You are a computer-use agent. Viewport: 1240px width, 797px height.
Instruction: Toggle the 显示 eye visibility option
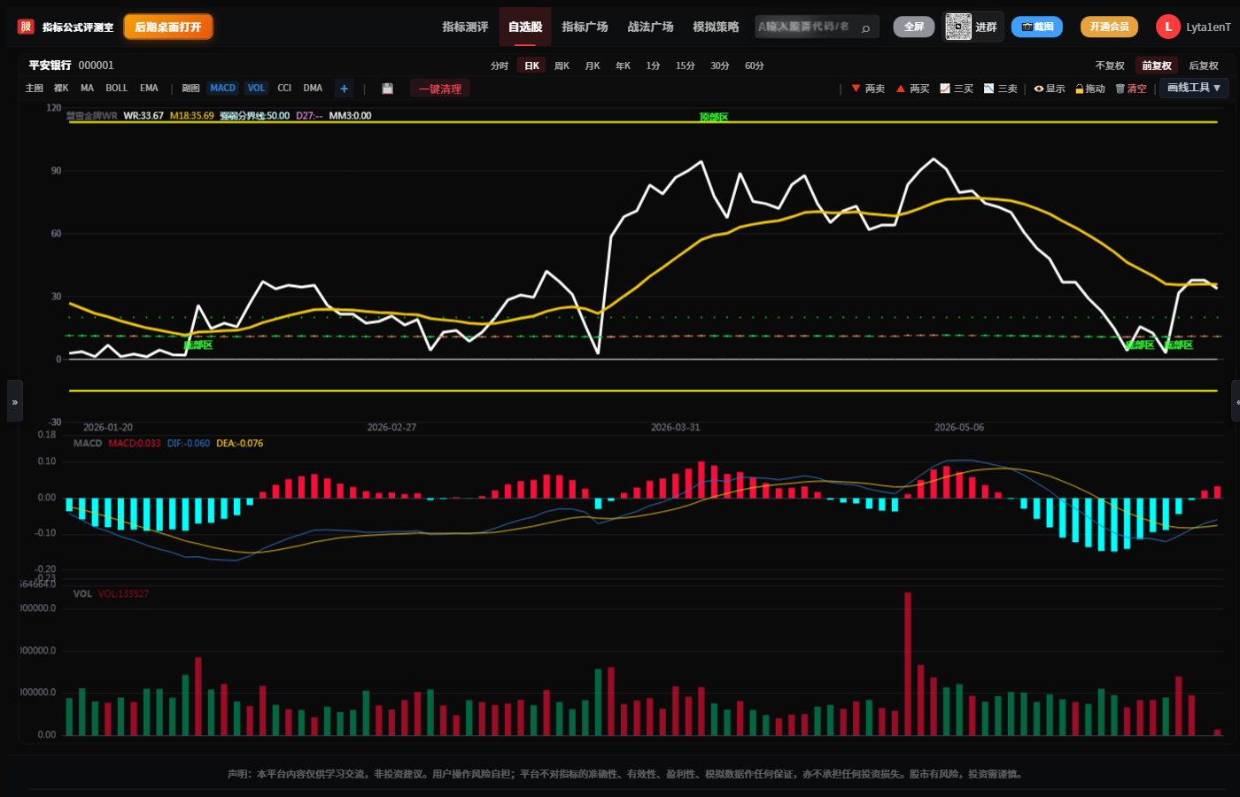pyautogui.click(x=1050, y=89)
